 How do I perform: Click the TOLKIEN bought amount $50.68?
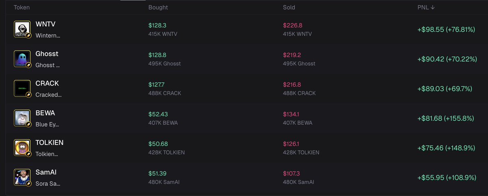tap(158, 144)
